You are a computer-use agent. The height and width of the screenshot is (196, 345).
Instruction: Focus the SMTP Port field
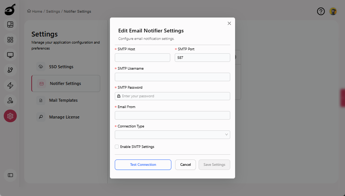202,58
